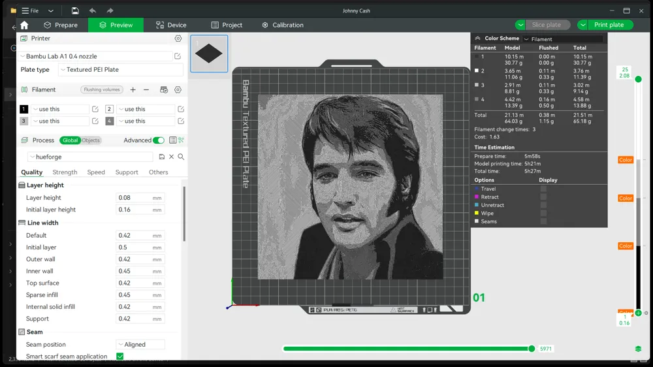Redo the last action

(110, 10)
